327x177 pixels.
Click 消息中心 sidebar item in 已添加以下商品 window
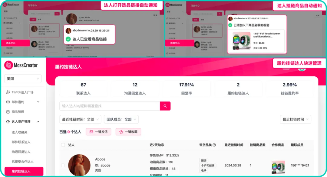pyautogui.click(x=179, y=43)
